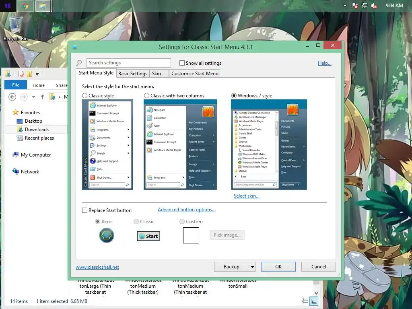The image size is (412, 309).
Task: Click the magnifier icon beside Search settings
Action: coord(79,63)
